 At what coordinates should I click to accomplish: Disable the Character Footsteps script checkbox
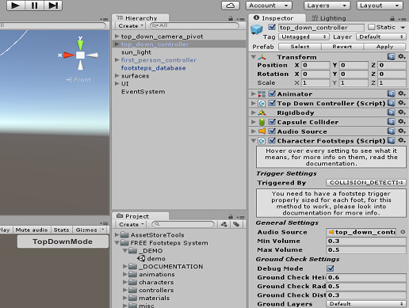pos(272,140)
